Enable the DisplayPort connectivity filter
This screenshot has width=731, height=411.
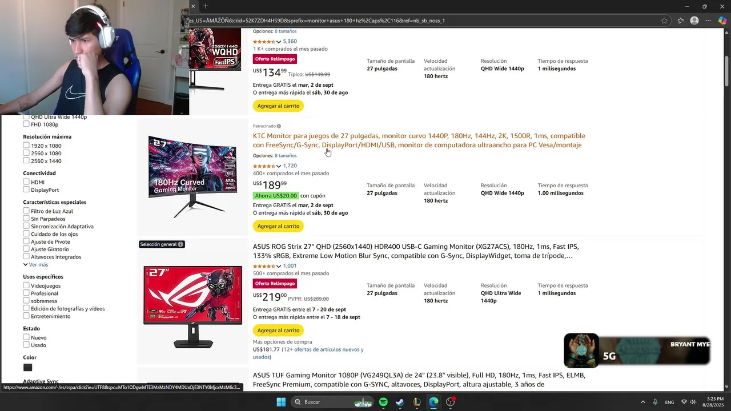26,190
